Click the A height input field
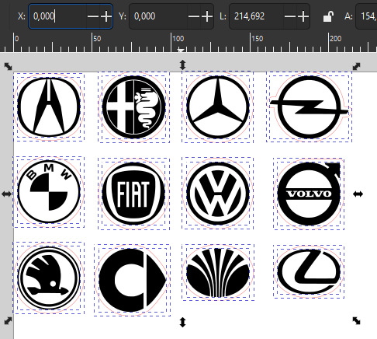Screen dimensions: 377x339 (x=367, y=16)
